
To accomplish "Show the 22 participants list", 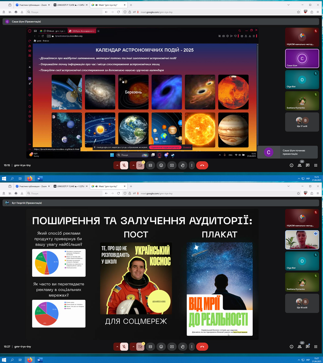I will tap(300, 165).
